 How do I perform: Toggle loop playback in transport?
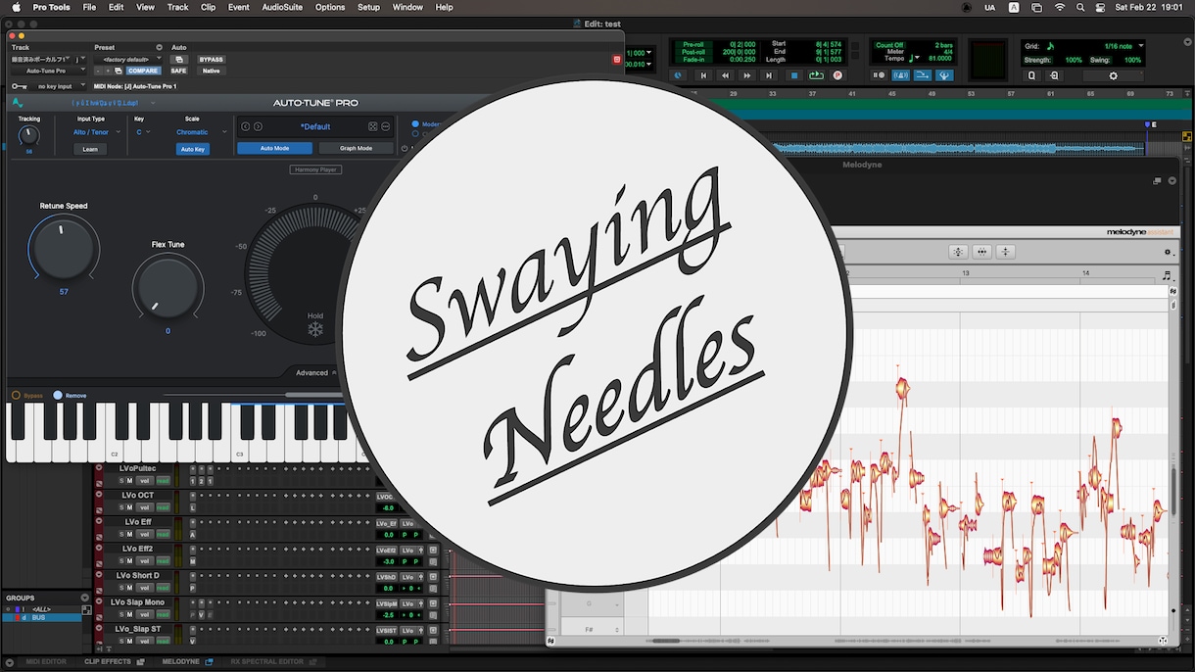point(816,75)
